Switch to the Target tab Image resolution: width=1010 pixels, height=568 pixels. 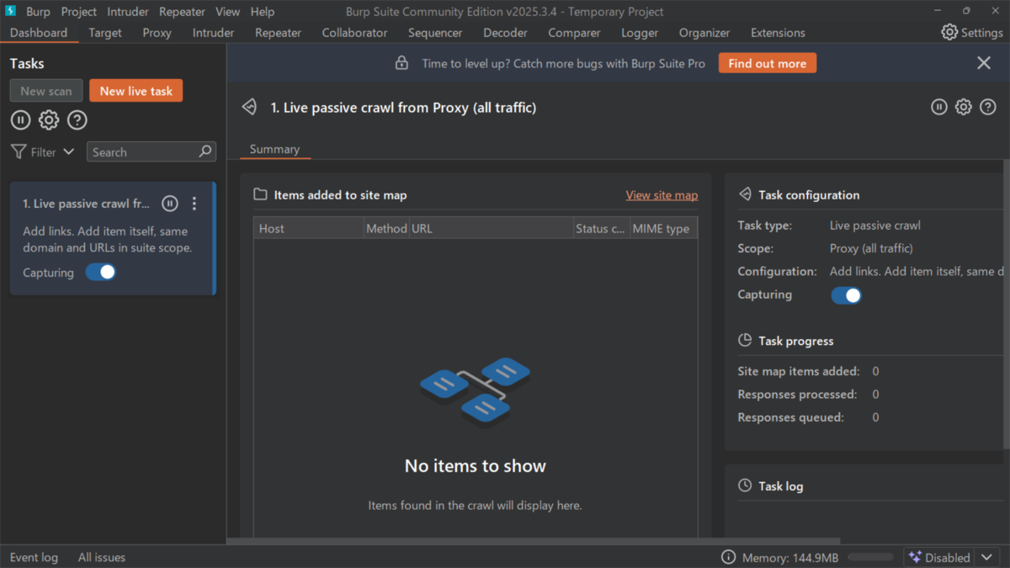105,33
